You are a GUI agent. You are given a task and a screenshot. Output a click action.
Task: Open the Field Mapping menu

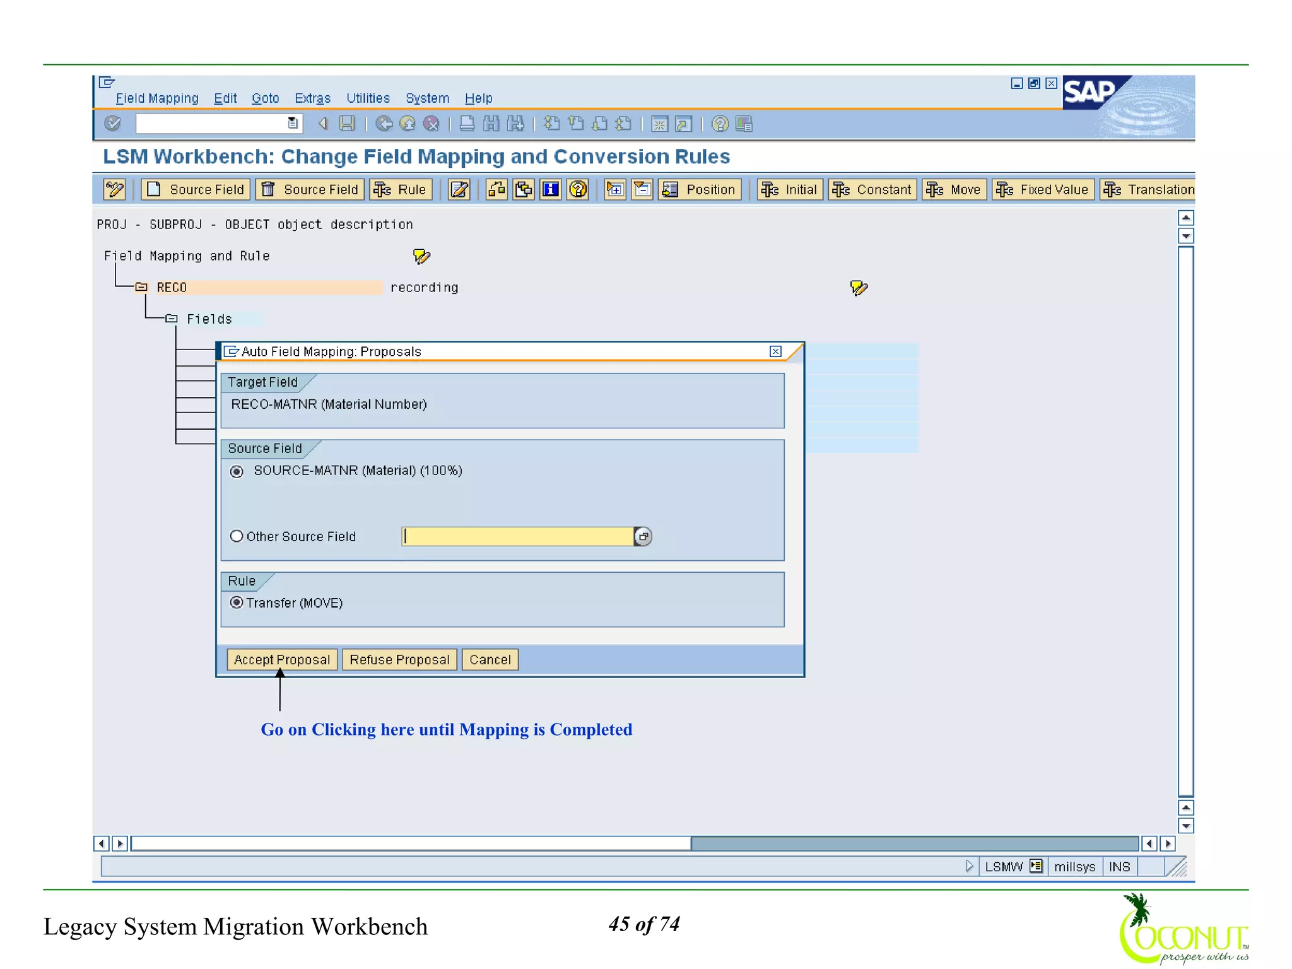(x=157, y=98)
